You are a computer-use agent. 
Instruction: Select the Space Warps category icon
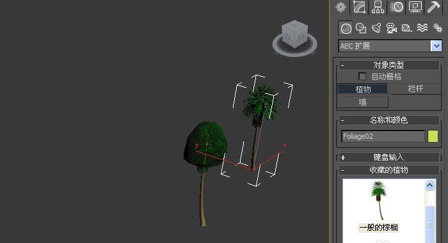click(x=422, y=27)
